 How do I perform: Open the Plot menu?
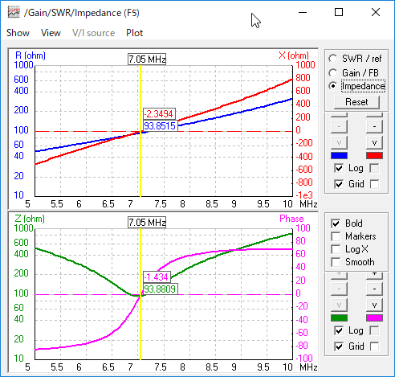[x=135, y=33]
